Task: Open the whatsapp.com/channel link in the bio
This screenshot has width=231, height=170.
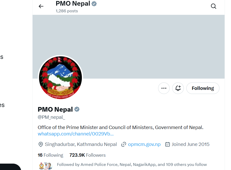Action: 75,134
